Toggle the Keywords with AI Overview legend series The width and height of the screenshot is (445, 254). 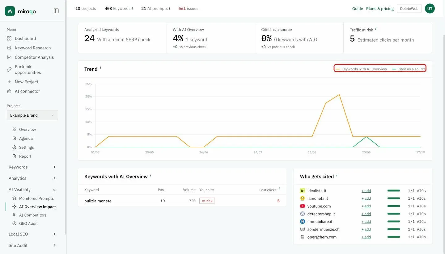[x=361, y=69]
